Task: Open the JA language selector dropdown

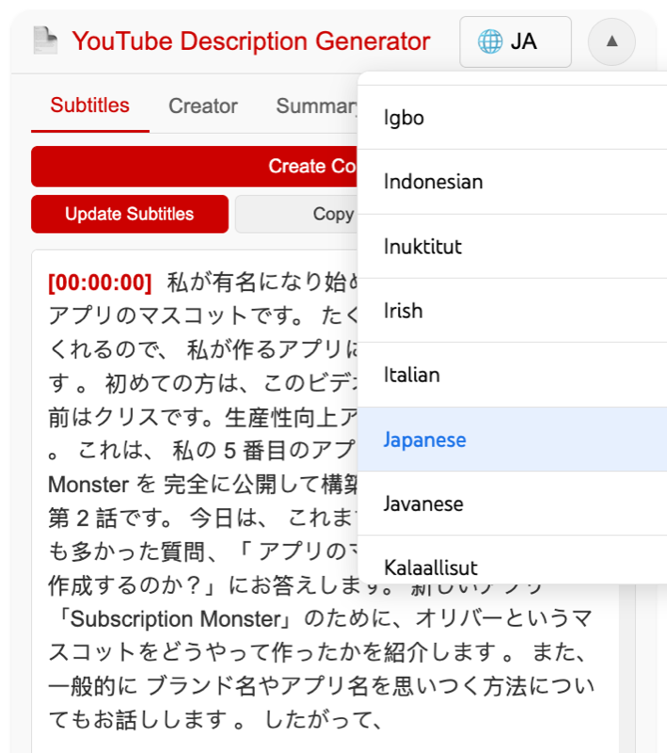Action: pos(515,41)
